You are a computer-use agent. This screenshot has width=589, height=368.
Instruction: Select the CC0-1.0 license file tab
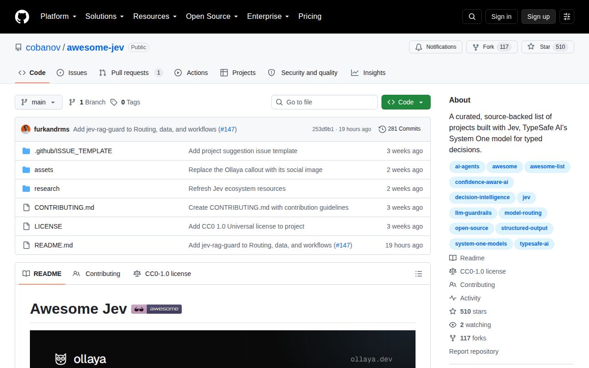[x=162, y=274]
